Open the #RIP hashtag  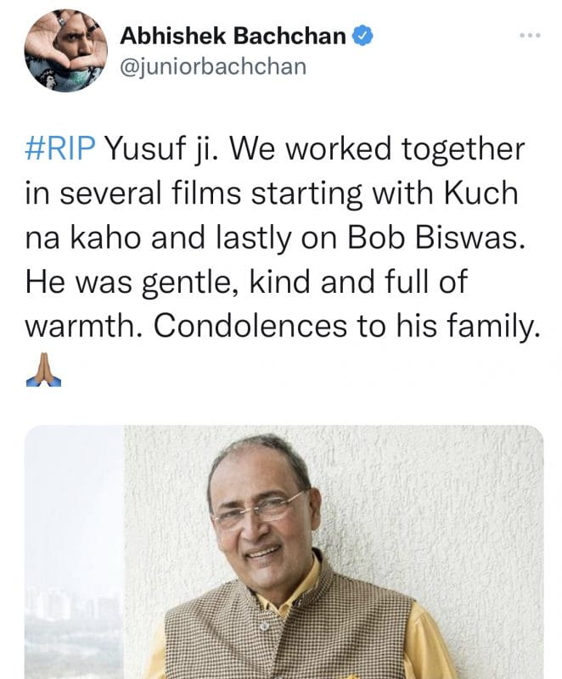(60, 149)
